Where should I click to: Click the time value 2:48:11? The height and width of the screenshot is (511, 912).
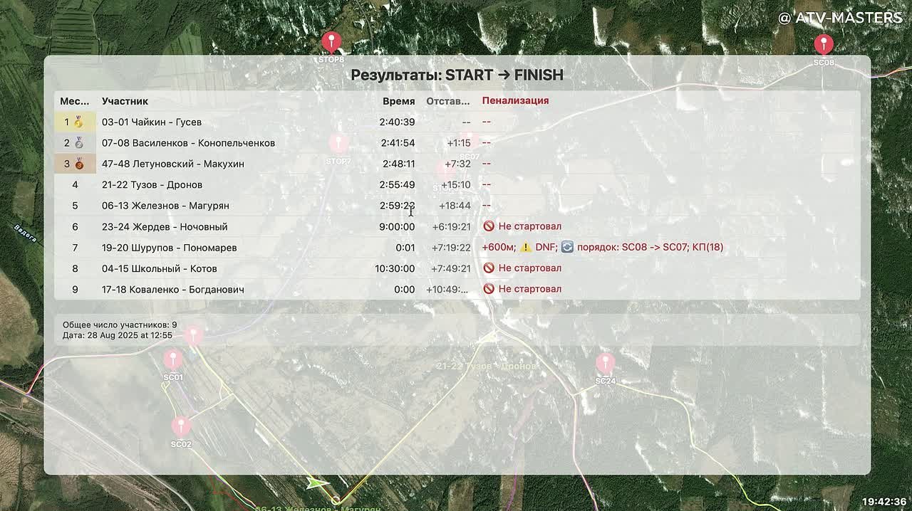(x=398, y=164)
